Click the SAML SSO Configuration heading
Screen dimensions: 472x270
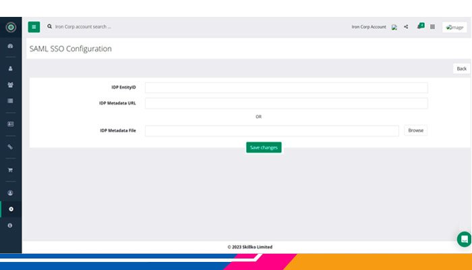point(70,49)
